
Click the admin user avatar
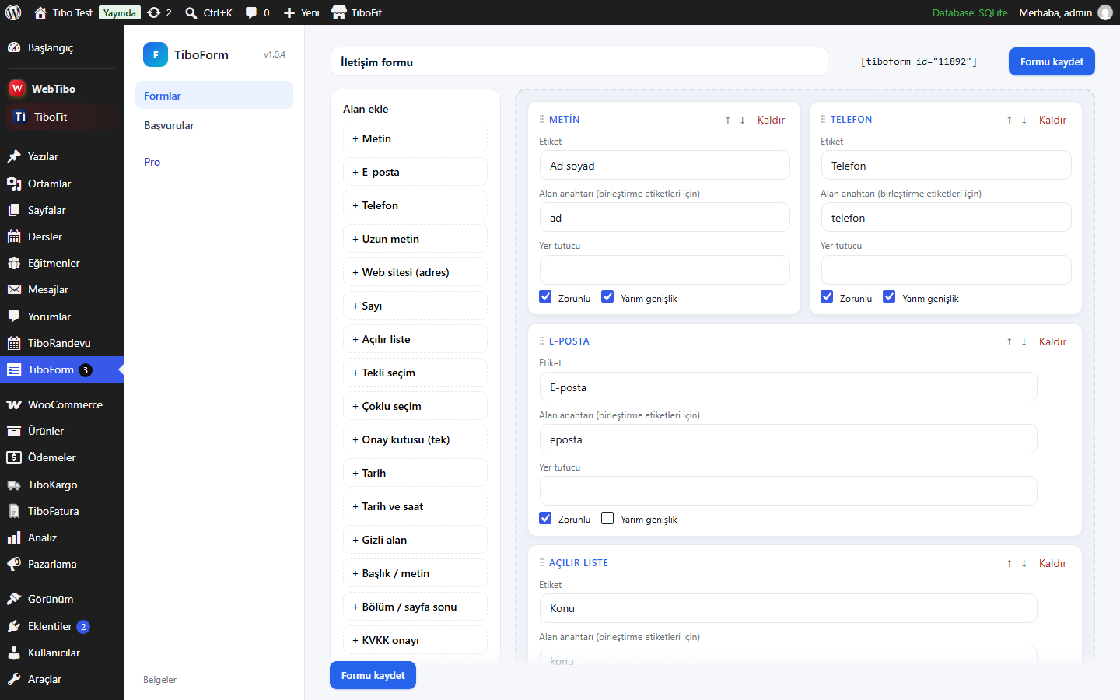tap(1104, 12)
